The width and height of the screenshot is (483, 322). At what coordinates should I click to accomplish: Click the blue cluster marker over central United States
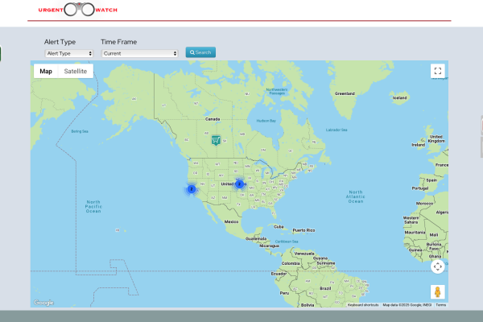pos(238,184)
